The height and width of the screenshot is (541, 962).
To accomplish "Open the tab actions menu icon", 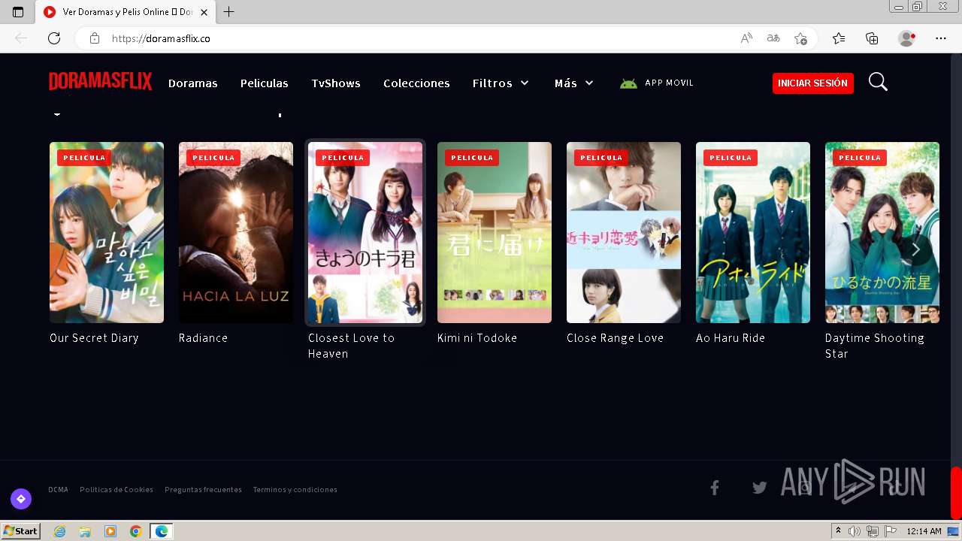I will point(18,12).
